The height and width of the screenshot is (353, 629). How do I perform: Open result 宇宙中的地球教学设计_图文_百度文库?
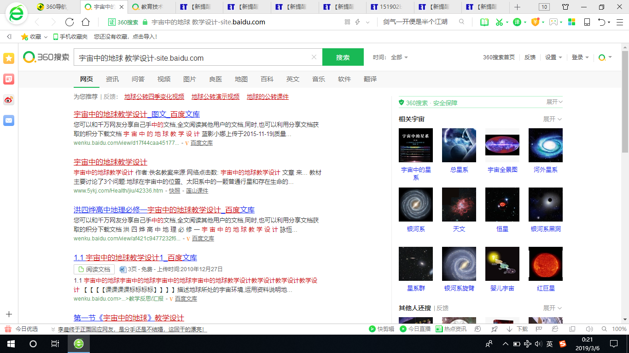tap(137, 114)
